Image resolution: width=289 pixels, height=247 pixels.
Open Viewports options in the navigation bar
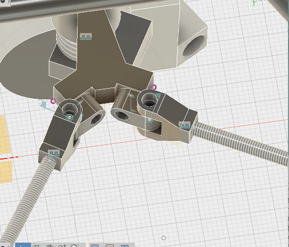click(x=124, y=246)
